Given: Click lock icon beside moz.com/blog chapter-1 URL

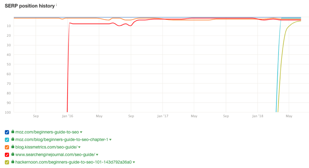Looking at the screenshot, I should 13,139.
